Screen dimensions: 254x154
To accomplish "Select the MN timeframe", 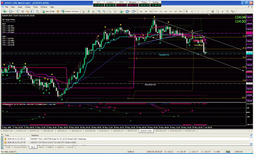I will (x=180, y=11).
